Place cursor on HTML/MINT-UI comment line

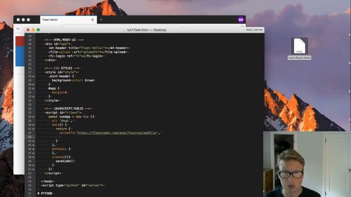(x=64, y=40)
